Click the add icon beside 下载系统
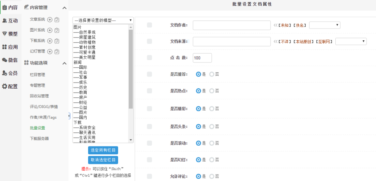Image resolution: width=376 pixels, height=181 pixels. click(x=50, y=41)
